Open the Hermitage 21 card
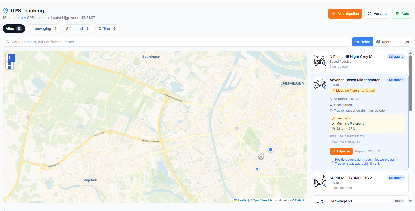This screenshot has height=211, width=415. pos(360,199)
